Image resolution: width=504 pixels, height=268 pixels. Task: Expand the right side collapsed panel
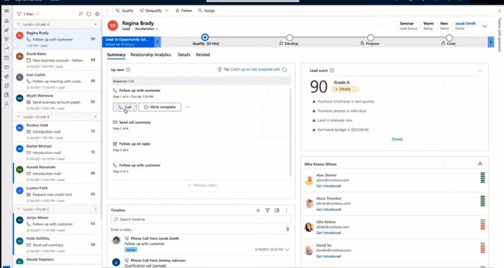(x=499, y=11)
